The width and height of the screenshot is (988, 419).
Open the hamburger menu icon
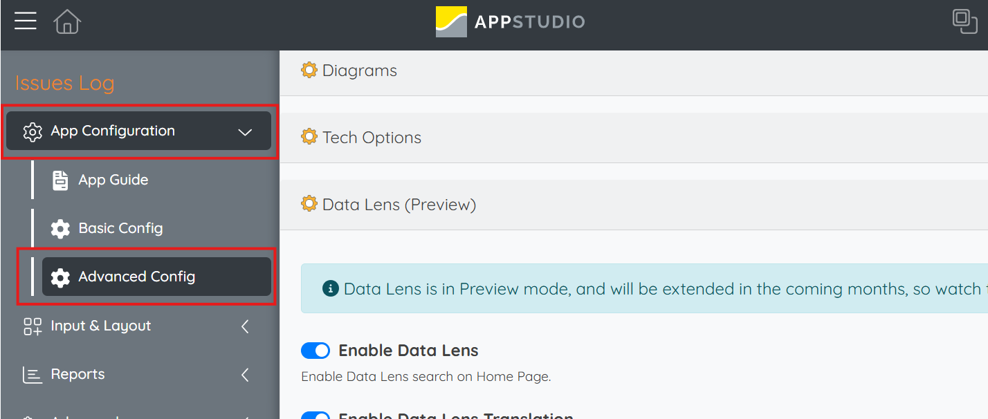26,21
